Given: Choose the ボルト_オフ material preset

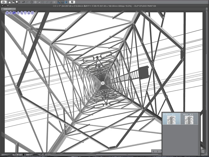Looking at the screenshot, I should pos(189,119).
